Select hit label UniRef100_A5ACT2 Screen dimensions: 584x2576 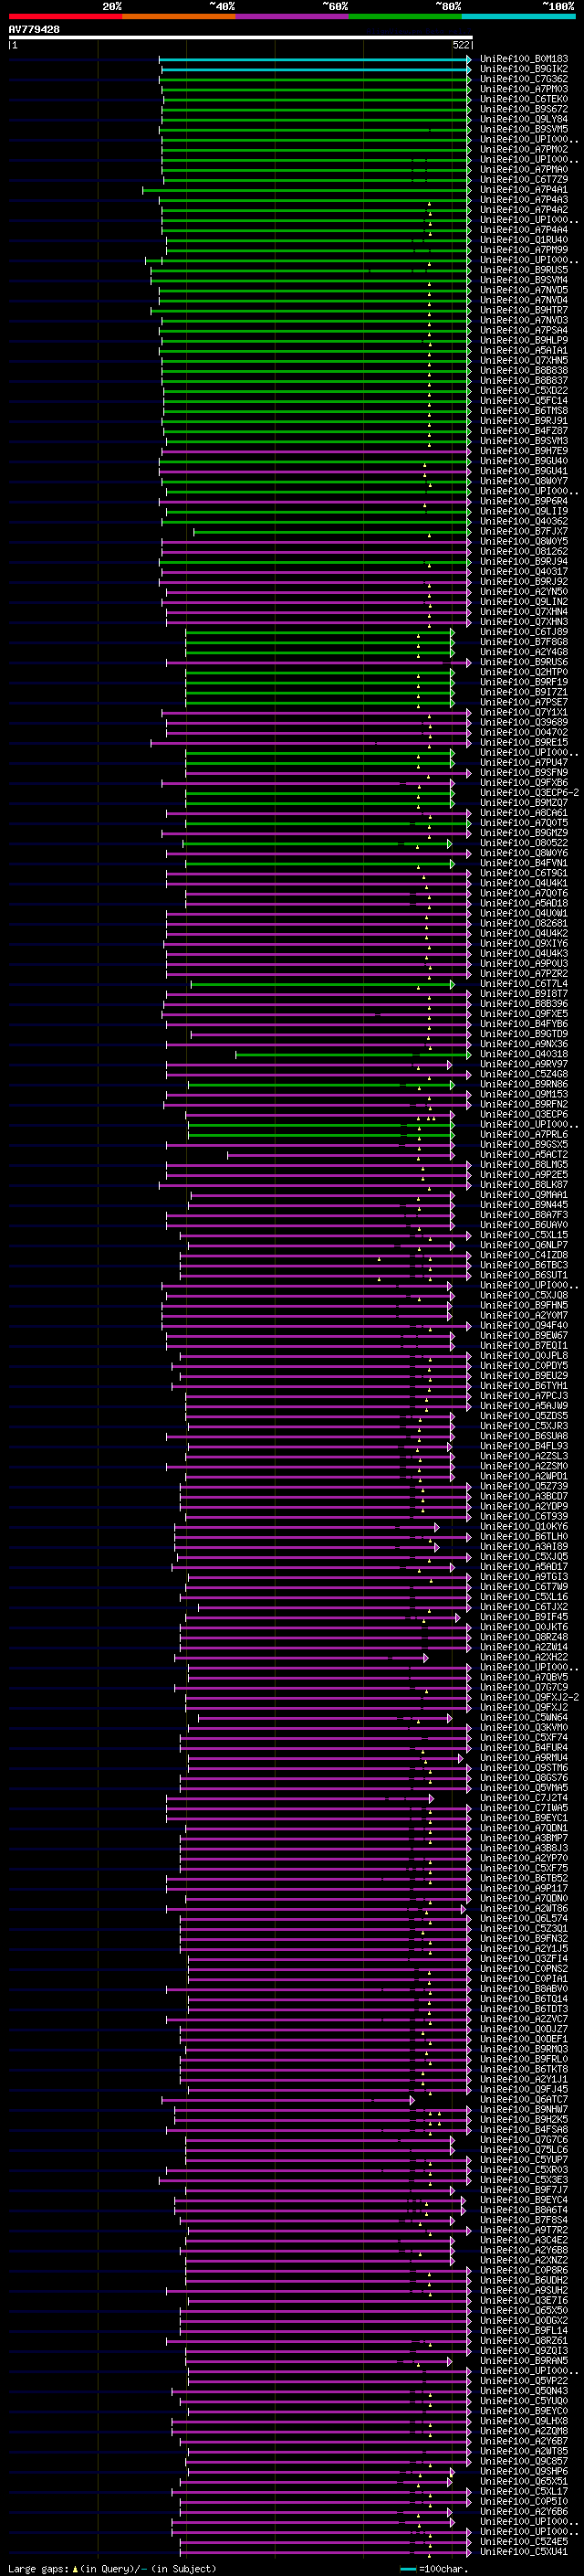[524, 1155]
